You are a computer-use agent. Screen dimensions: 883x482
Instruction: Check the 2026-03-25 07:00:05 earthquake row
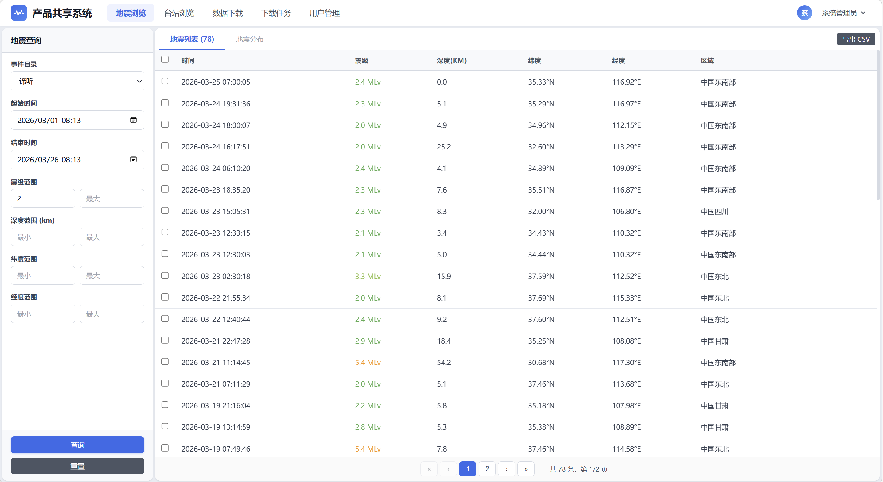pyautogui.click(x=165, y=81)
